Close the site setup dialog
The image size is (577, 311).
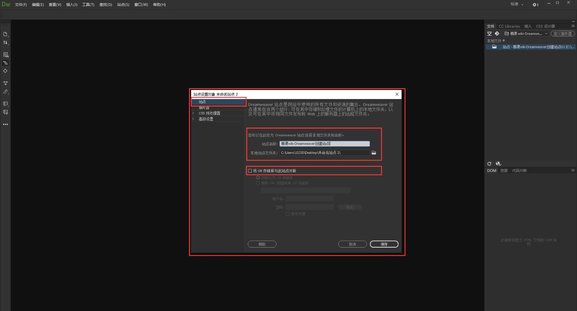pos(397,94)
